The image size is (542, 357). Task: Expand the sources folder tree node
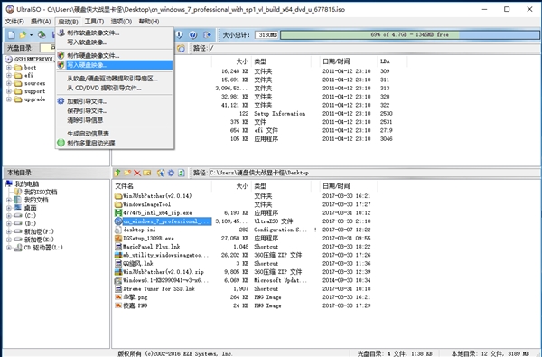click(x=9, y=83)
